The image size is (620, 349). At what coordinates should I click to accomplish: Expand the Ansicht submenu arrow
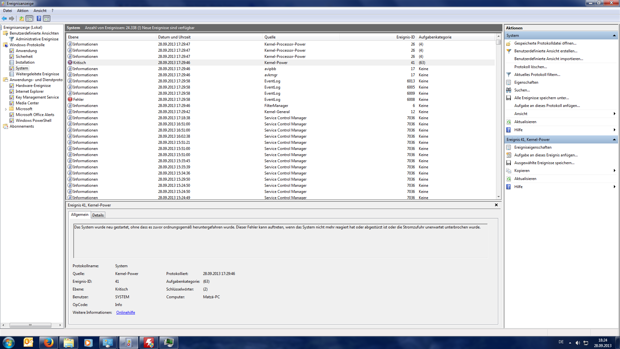click(614, 114)
